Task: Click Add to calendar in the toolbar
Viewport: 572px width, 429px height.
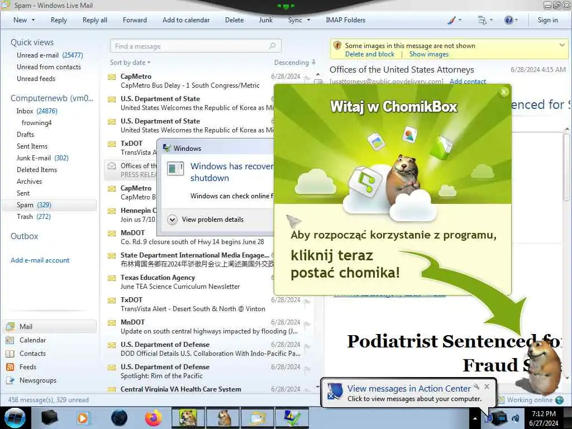Action: (x=186, y=20)
